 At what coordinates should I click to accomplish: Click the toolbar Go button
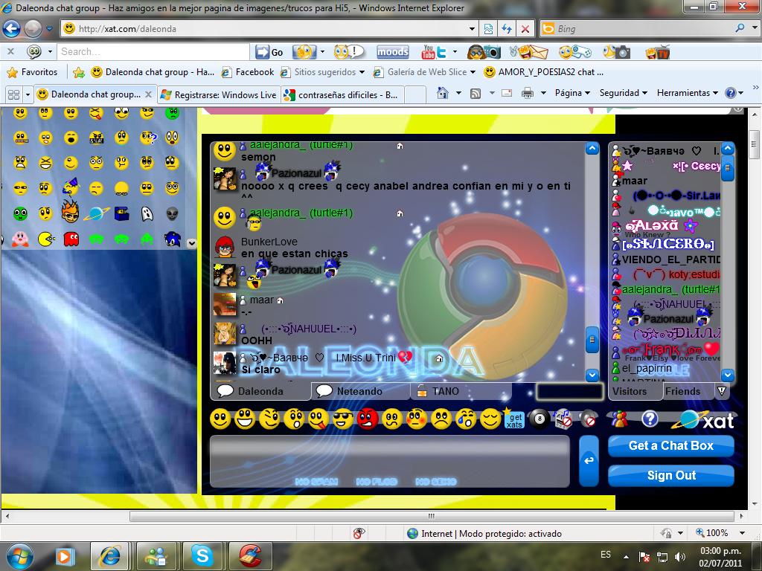click(269, 51)
